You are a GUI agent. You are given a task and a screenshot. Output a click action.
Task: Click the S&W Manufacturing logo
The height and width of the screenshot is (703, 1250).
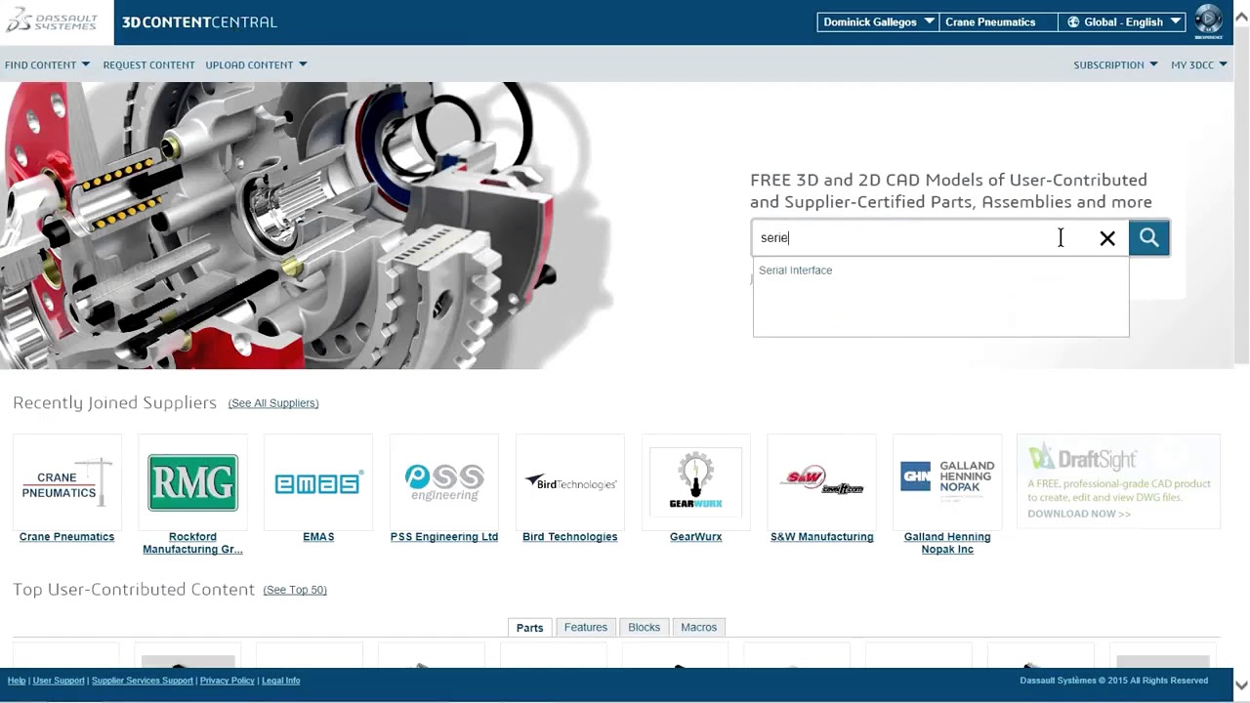point(821,482)
